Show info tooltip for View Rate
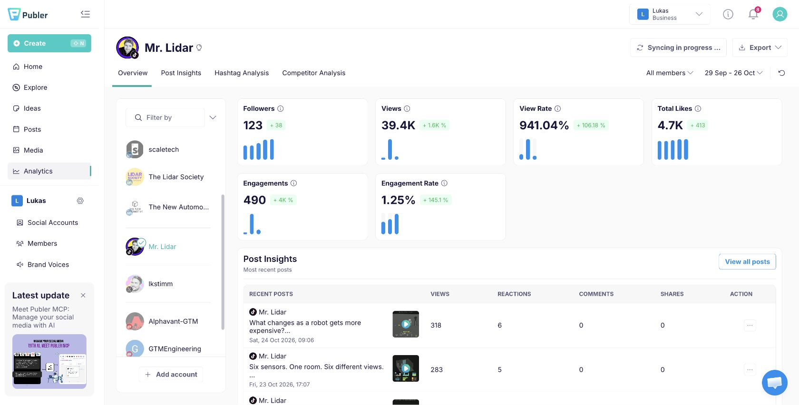 [558, 108]
